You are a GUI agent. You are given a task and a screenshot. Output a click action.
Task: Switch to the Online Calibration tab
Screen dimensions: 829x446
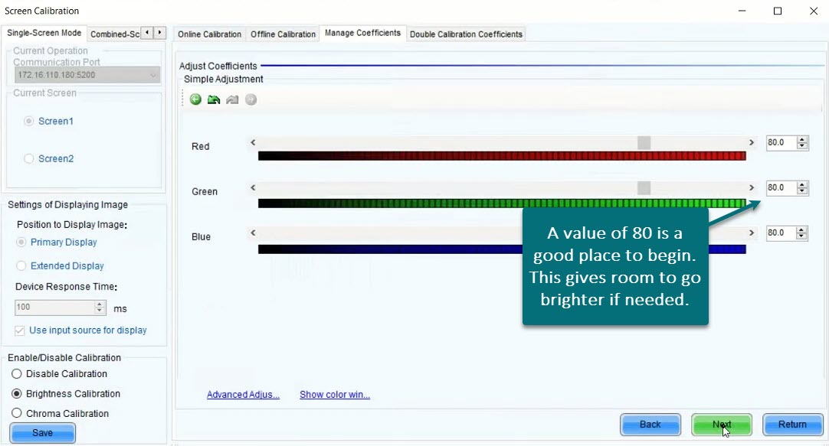tap(209, 34)
